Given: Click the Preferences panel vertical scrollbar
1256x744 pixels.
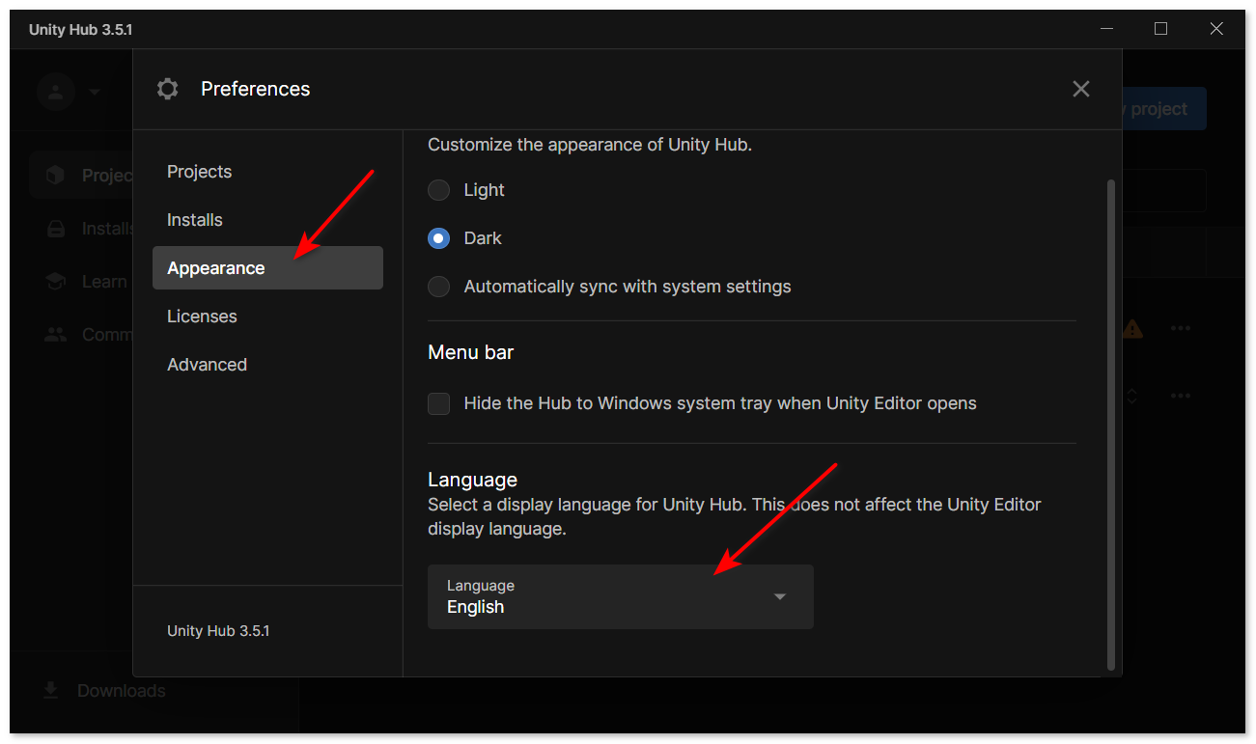Looking at the screenshot, I should coord(1110,425).
